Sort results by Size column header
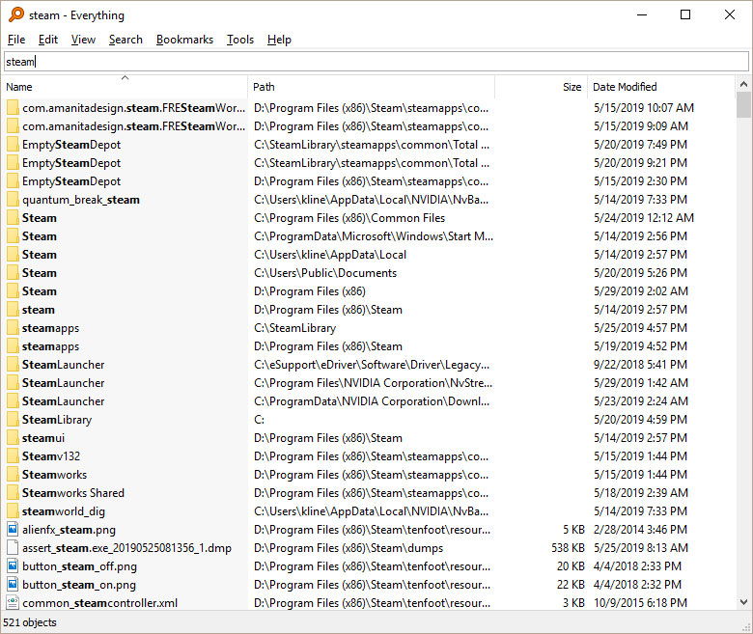The image size is (753, 634). tap(542, 87)
